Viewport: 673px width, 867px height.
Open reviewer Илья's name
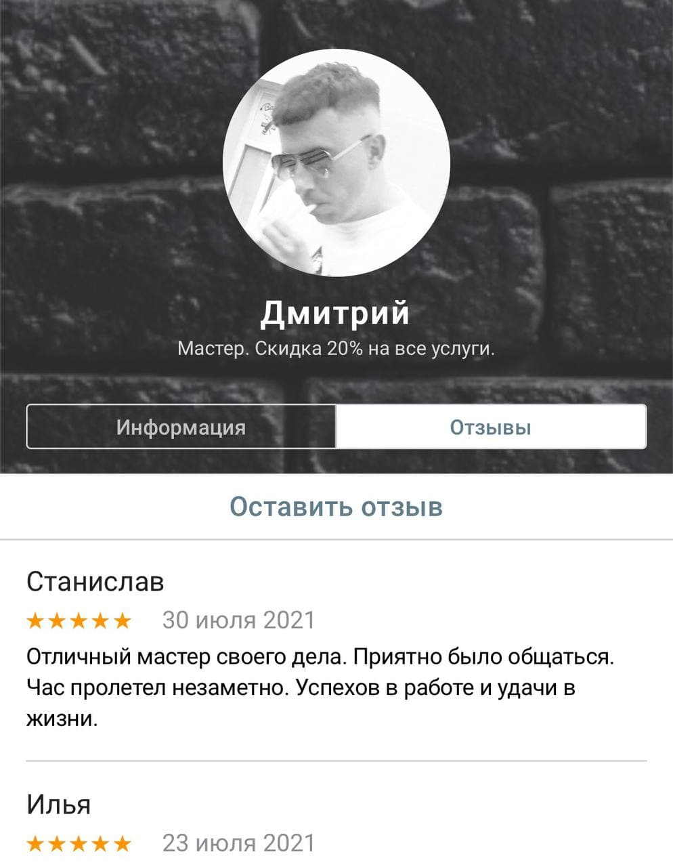59,805
